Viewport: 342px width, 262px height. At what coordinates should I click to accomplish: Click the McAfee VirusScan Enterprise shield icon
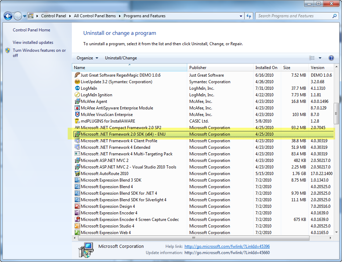click(77, 115)
